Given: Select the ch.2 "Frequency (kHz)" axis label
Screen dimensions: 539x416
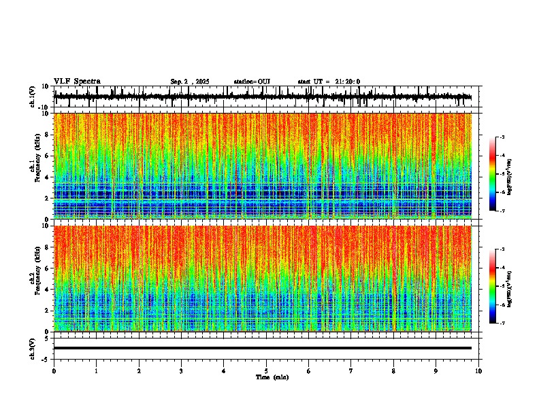Looking at the screenshot, I should coord(37,271).
